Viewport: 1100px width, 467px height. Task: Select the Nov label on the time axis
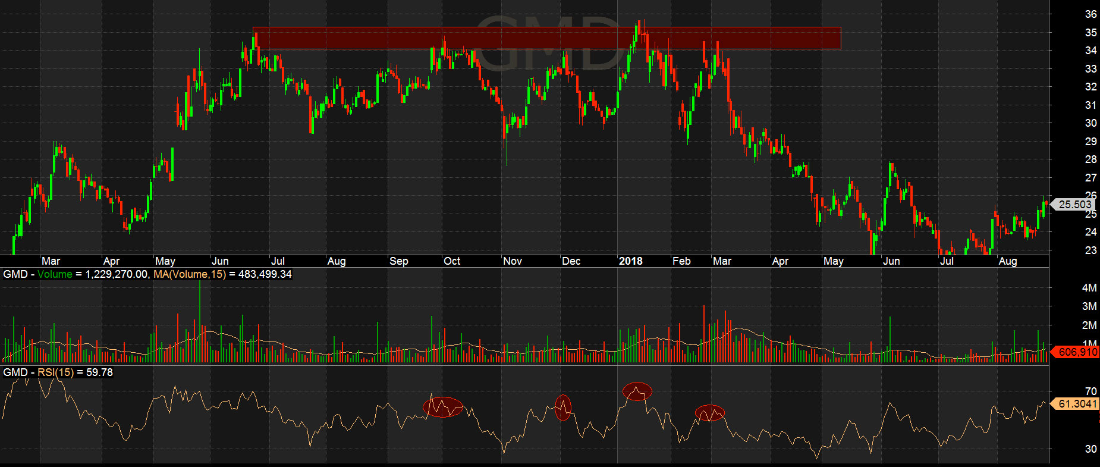(x=512, y=261)
